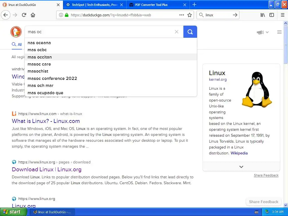Open the browser home page
The image size is (288, 216).
[33, 15]
